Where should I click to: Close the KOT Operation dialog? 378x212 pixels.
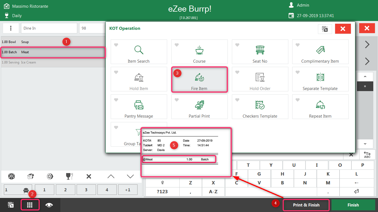(x=343, y=29)
